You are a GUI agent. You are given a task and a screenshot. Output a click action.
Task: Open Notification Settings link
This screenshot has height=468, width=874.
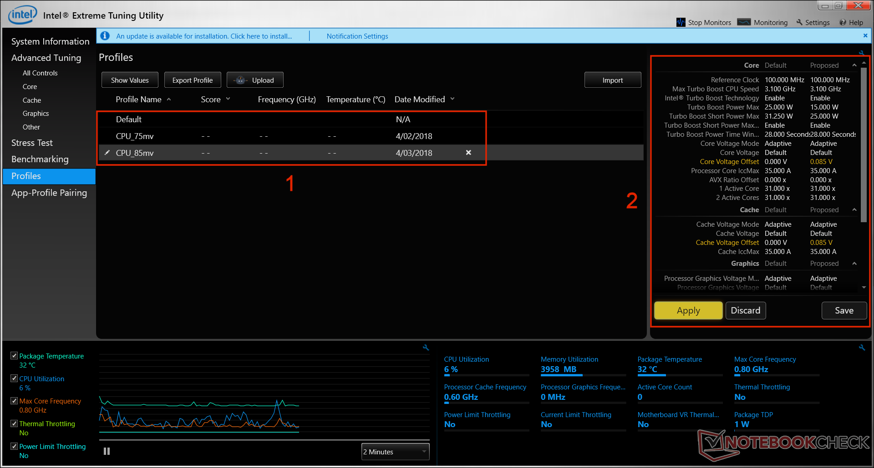357,36
